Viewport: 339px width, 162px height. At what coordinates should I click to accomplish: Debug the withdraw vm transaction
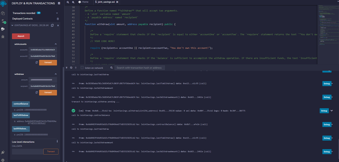(x=324, y=111)
